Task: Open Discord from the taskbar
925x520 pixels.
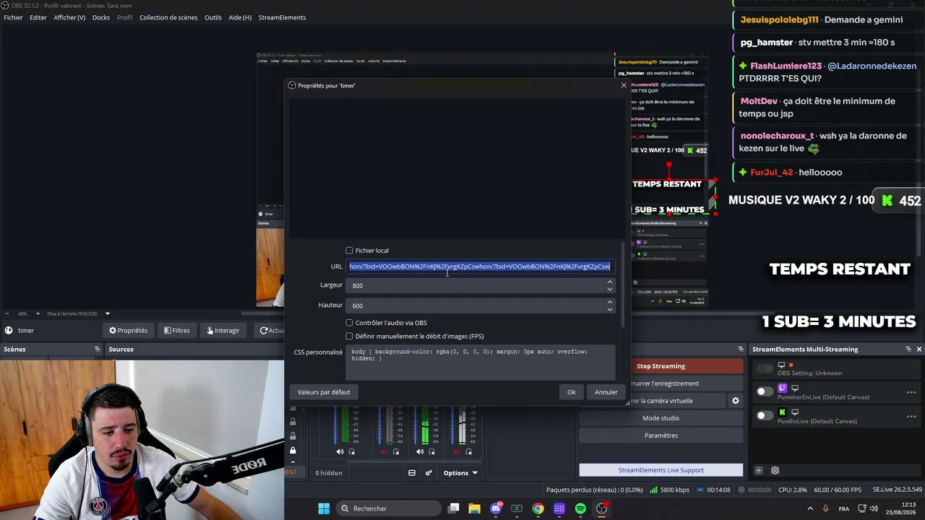Action: pyautogui.click(x=496, y=508)
